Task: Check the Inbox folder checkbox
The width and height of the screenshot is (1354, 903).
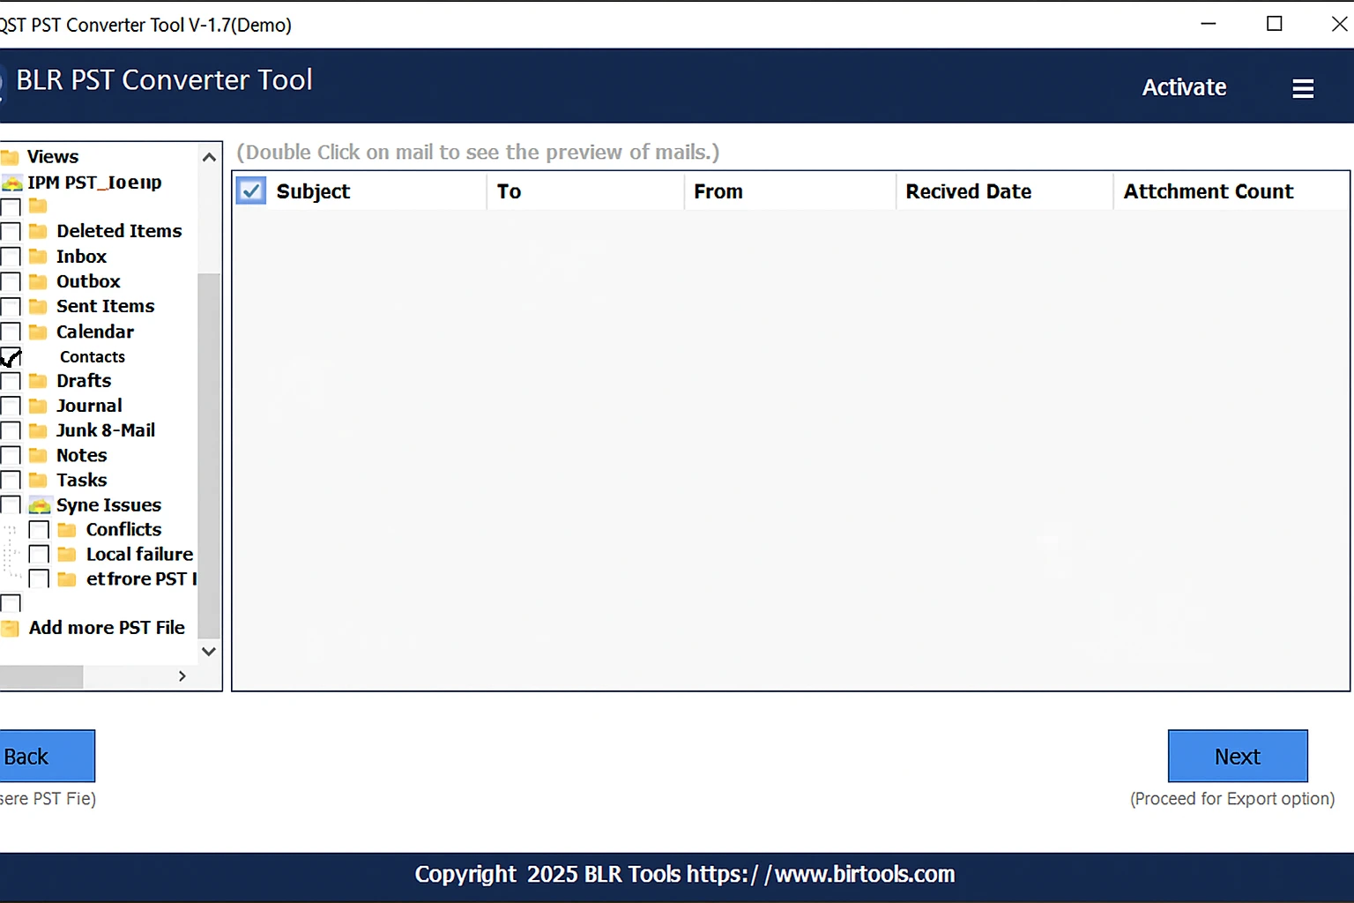Action: pos(11,257)
